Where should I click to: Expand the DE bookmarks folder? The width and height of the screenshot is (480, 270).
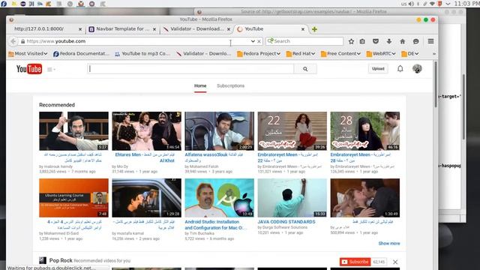(x=410, y=53)
